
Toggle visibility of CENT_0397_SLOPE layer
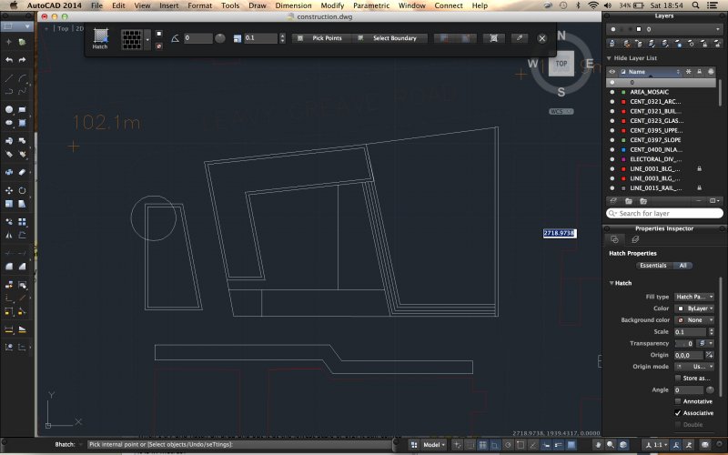[612, 140]
